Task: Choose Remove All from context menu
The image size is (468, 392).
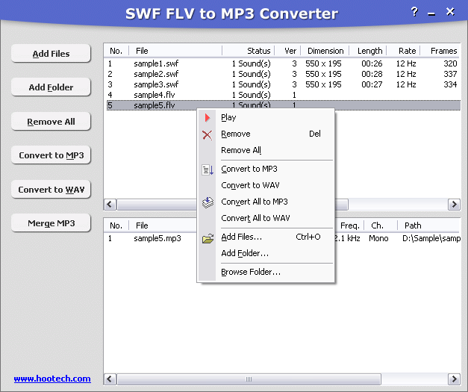Action: tap(241, 150)
